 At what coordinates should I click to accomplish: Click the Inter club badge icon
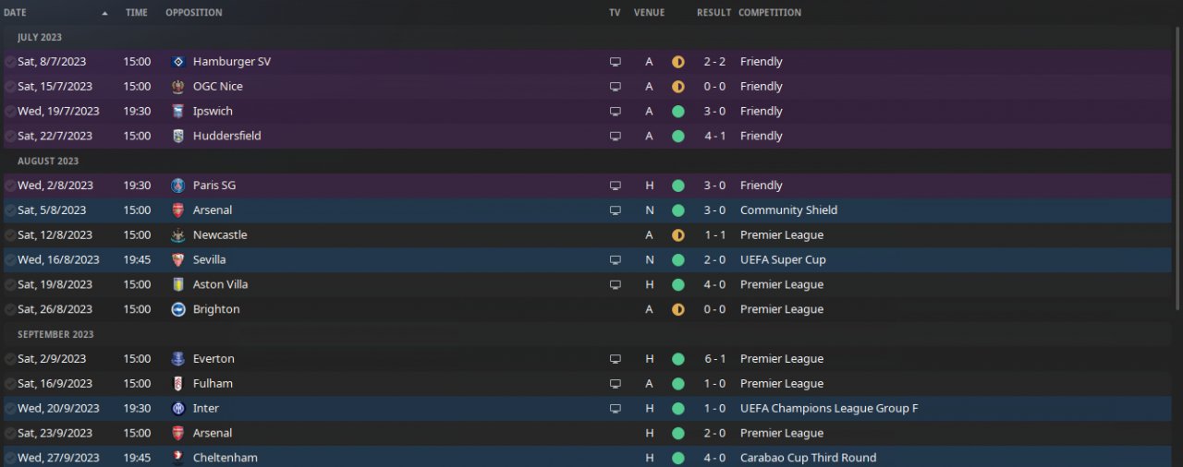[x=178, y=409]
